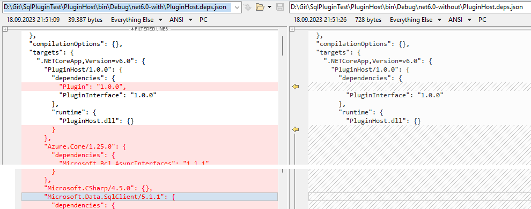This screenshot has width=531, height=209.
Task: Click the grayed-out save disk icon
Action: coord(280,7)
